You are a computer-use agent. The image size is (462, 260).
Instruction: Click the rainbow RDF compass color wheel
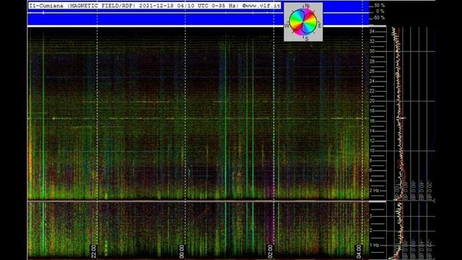point(303,22)
